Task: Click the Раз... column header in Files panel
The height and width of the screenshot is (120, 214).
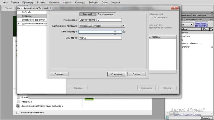Action: pos(206,29)
